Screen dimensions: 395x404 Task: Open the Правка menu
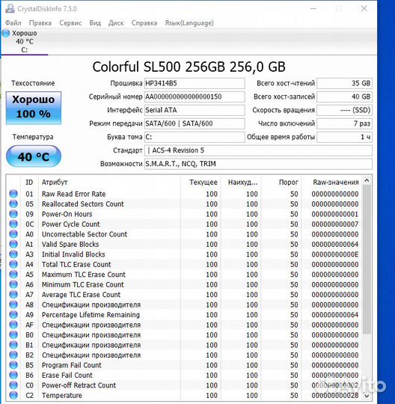point(40,23)
